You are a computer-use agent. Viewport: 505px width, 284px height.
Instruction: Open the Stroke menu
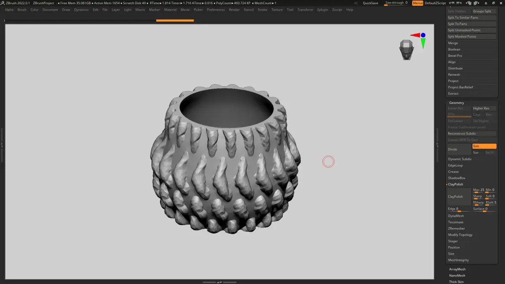[262, 10]
